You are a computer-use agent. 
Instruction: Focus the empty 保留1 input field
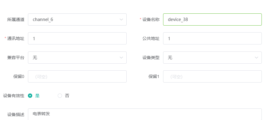click(x=212, y=76)
